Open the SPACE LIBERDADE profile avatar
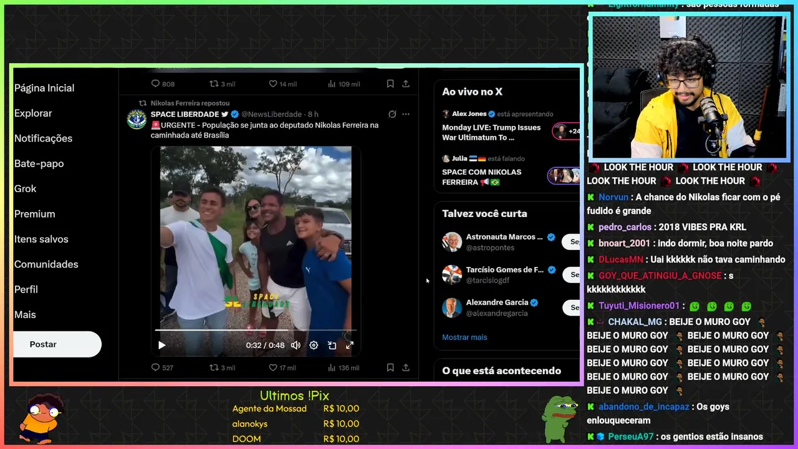Viewport: 798px width, 449px height. [x=137, y=118]
